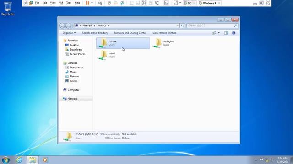Screen dimensions: 293x164
Task: Click the taskbar clock showing 9:54 AM
Action: tap(282, 160)
